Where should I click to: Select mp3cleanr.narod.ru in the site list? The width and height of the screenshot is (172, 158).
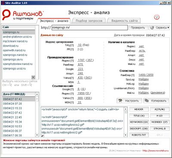[x=18, y=41]
